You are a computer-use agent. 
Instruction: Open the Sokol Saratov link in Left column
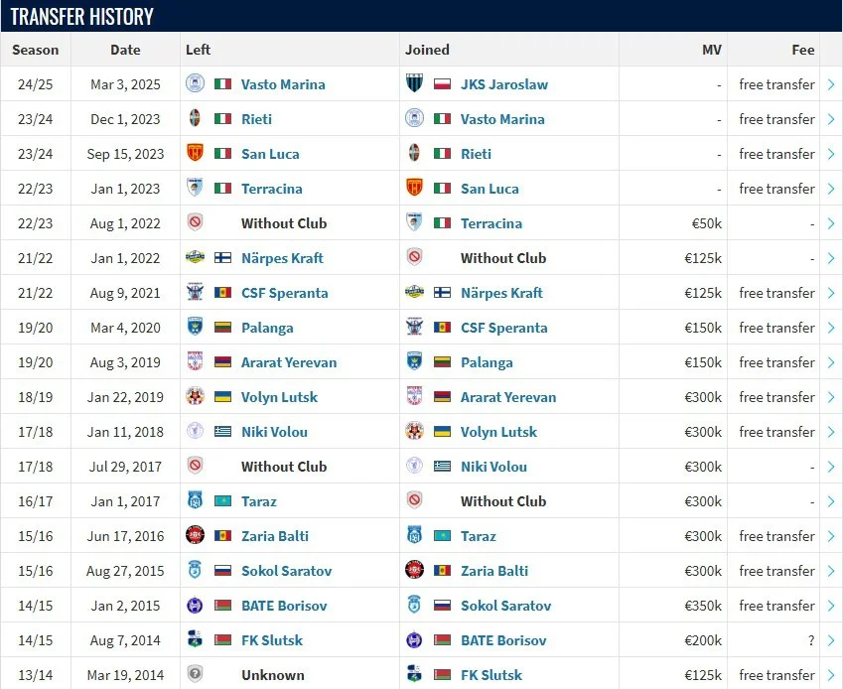coord(286,571)
